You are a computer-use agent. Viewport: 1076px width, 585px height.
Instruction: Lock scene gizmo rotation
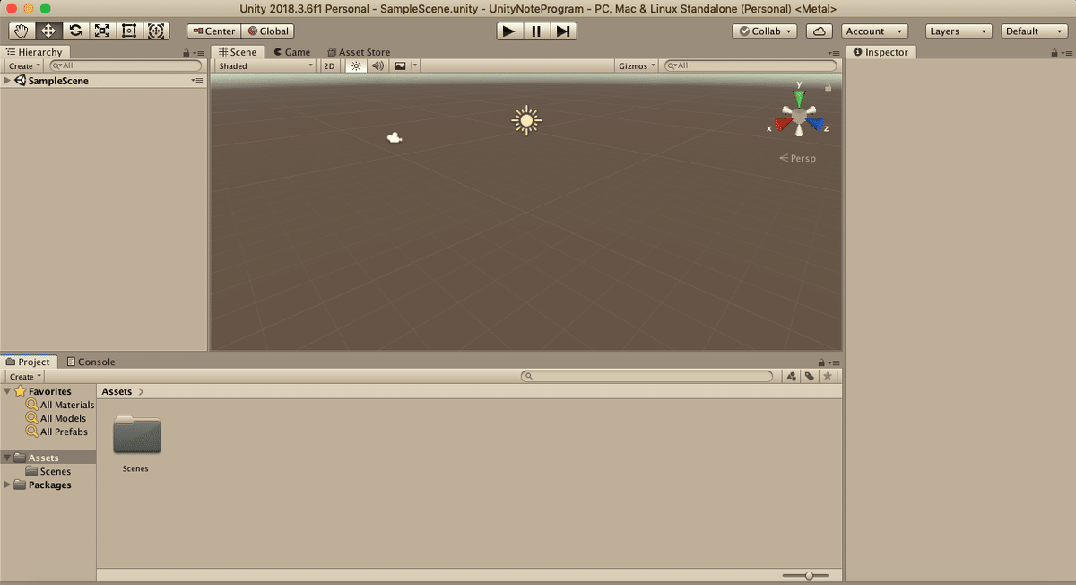(828, 87)
